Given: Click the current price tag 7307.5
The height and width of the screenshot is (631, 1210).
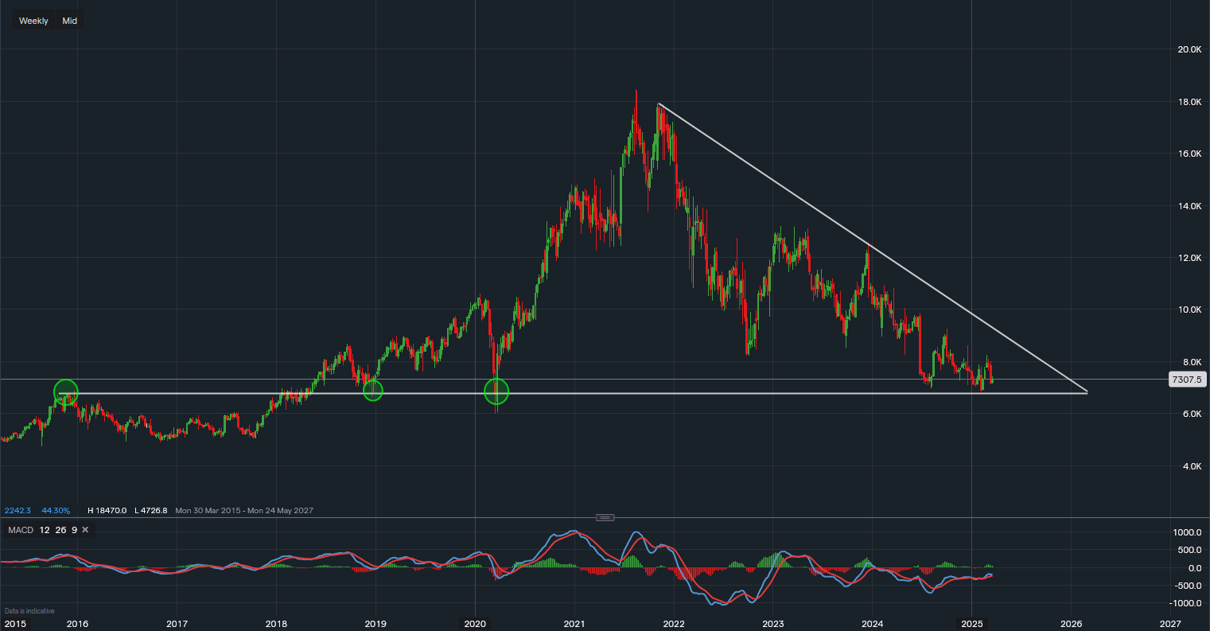Looking at the screenshot, I should 1185,380.
